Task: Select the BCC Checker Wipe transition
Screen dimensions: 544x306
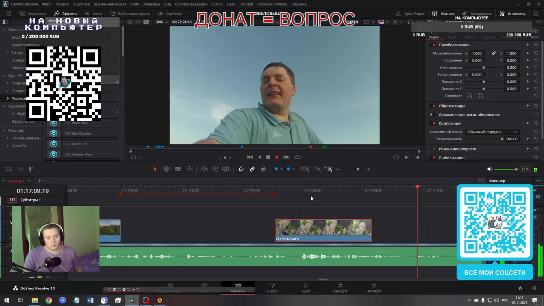Action: (82, 154)
